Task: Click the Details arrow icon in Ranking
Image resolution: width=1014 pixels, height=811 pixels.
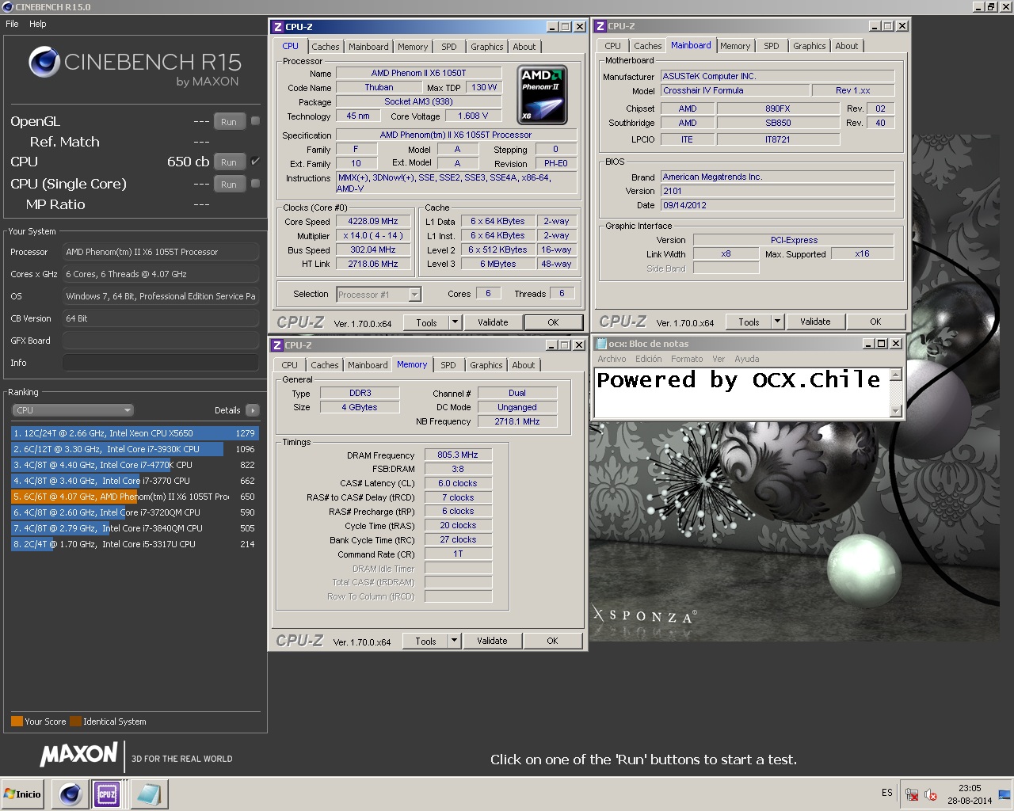Action: pyautogui.click(x=253, y=410)
